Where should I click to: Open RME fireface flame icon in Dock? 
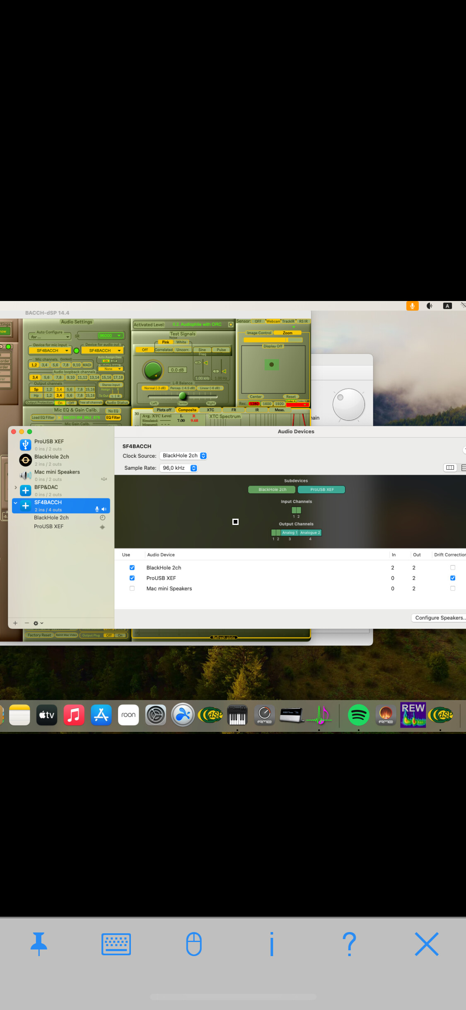point(386,715)
